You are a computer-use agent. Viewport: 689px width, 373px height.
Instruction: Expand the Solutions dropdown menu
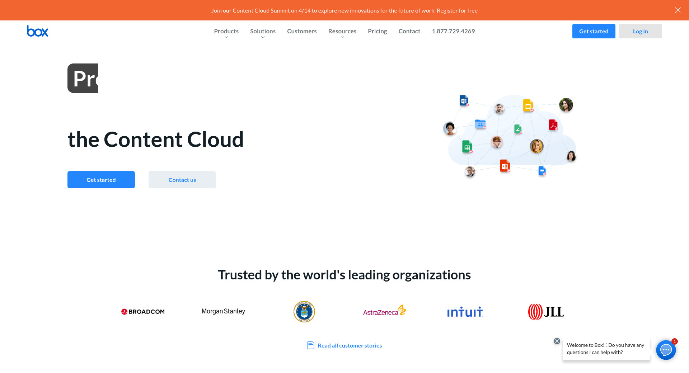[263, 32]
